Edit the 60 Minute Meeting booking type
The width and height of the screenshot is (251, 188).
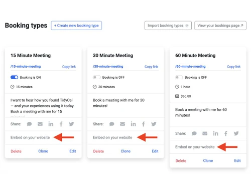237,160
